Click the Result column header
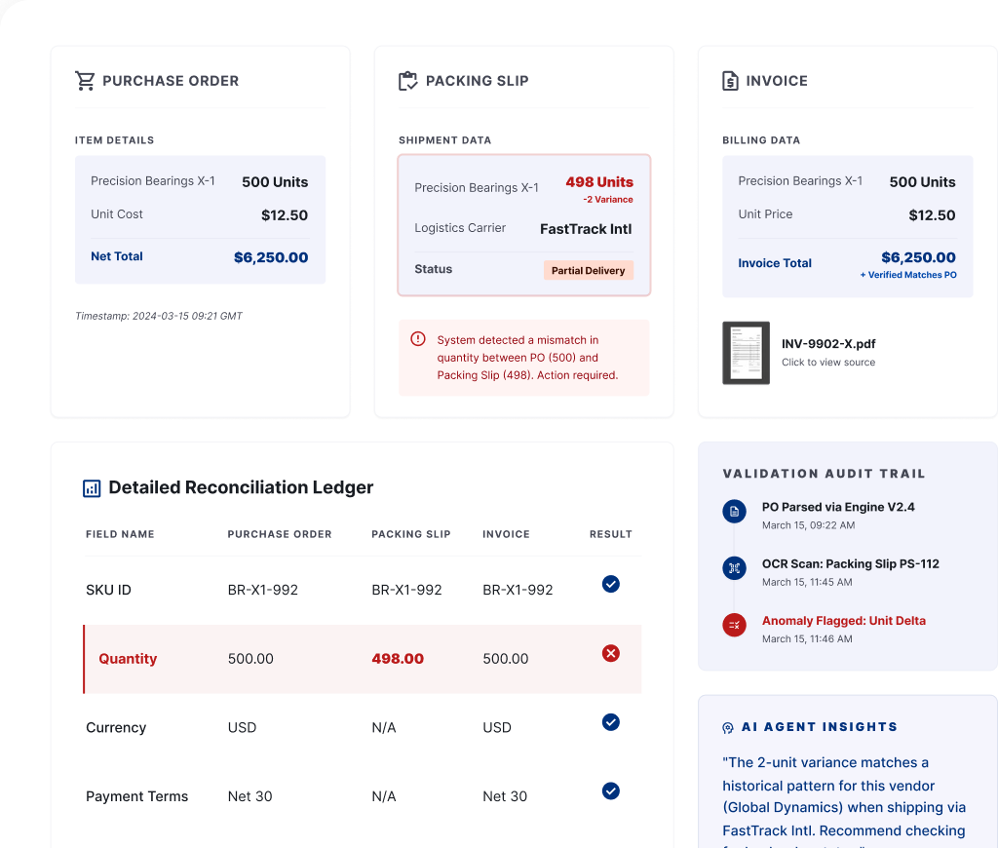The width and height of the screenshot is (998, 848). click(610, 534)
